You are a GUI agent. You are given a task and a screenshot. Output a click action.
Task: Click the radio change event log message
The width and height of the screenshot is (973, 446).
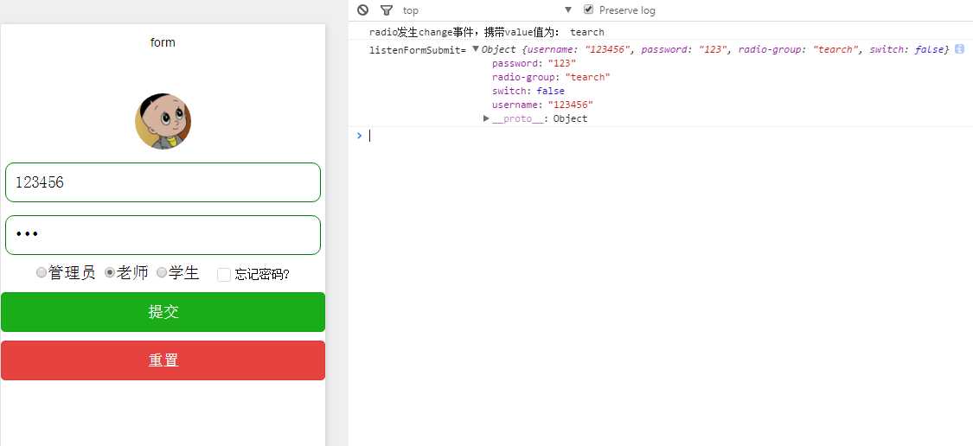pos(486,32)
